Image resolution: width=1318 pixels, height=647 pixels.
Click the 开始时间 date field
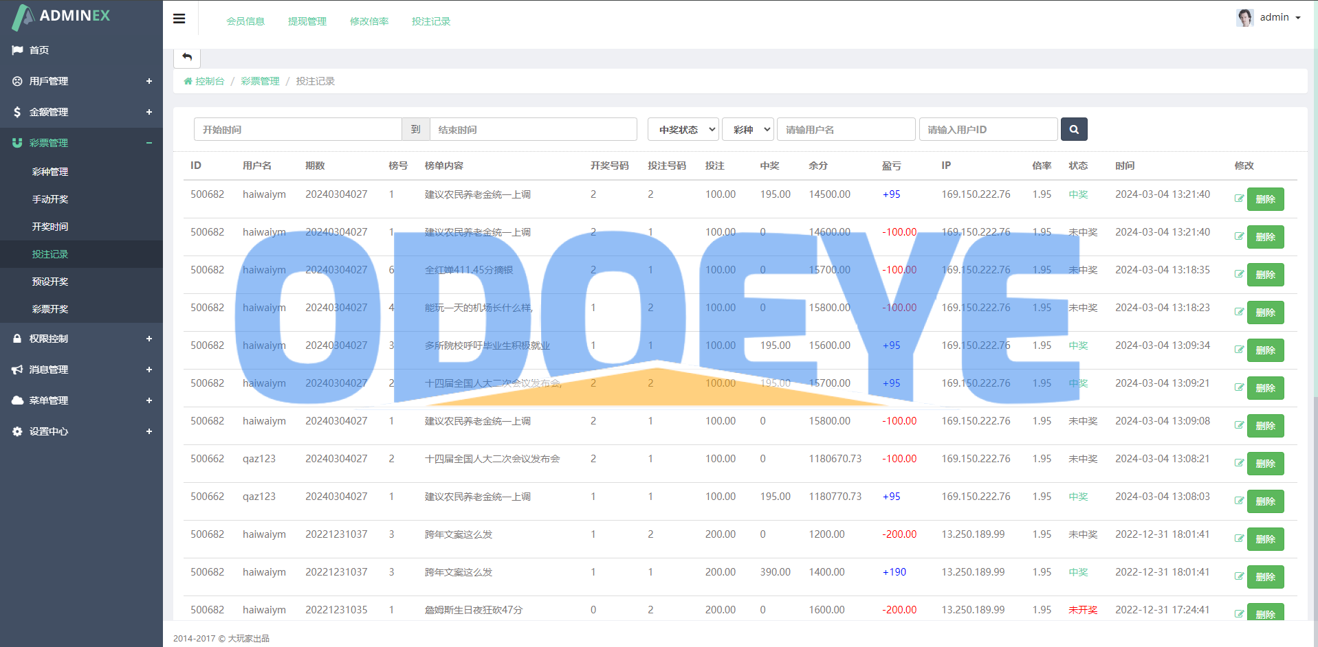298,129
